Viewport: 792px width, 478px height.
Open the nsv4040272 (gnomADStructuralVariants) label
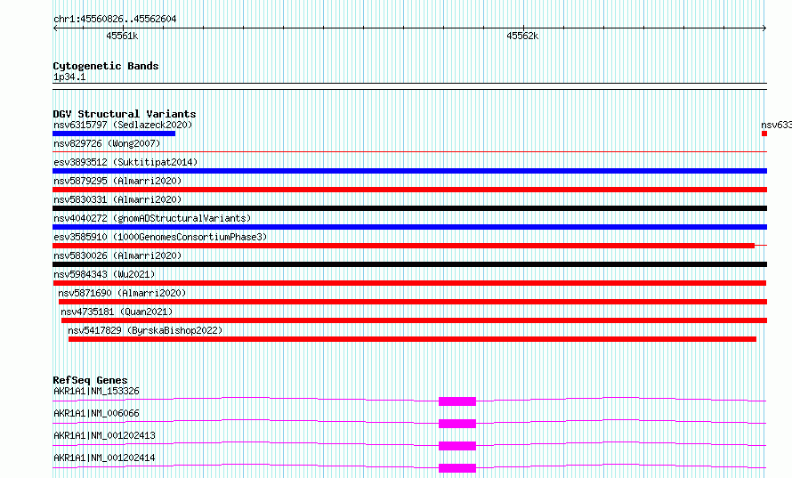click(x=152, y=218)
